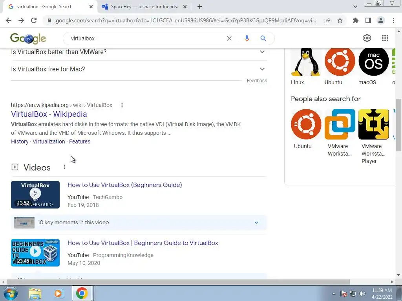
Task: Clear the search box text
Action: pos(229,38)
